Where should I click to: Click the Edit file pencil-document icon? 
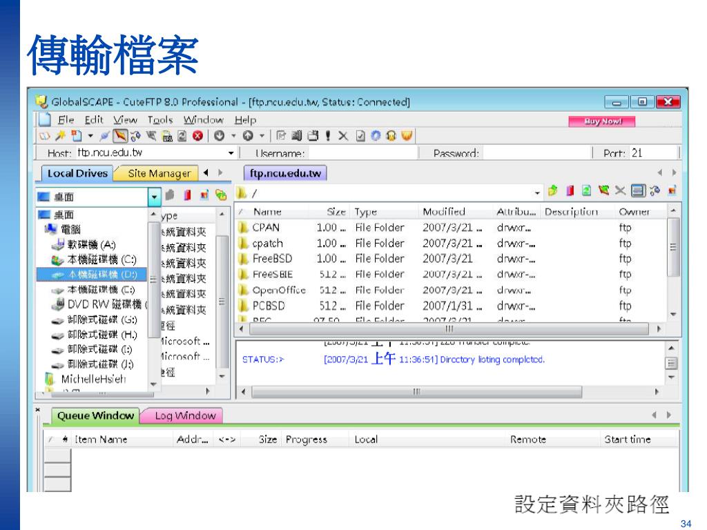coord(281,136)
